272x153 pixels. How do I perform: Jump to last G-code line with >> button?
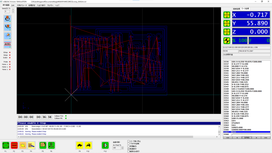[x=266, y=138]
